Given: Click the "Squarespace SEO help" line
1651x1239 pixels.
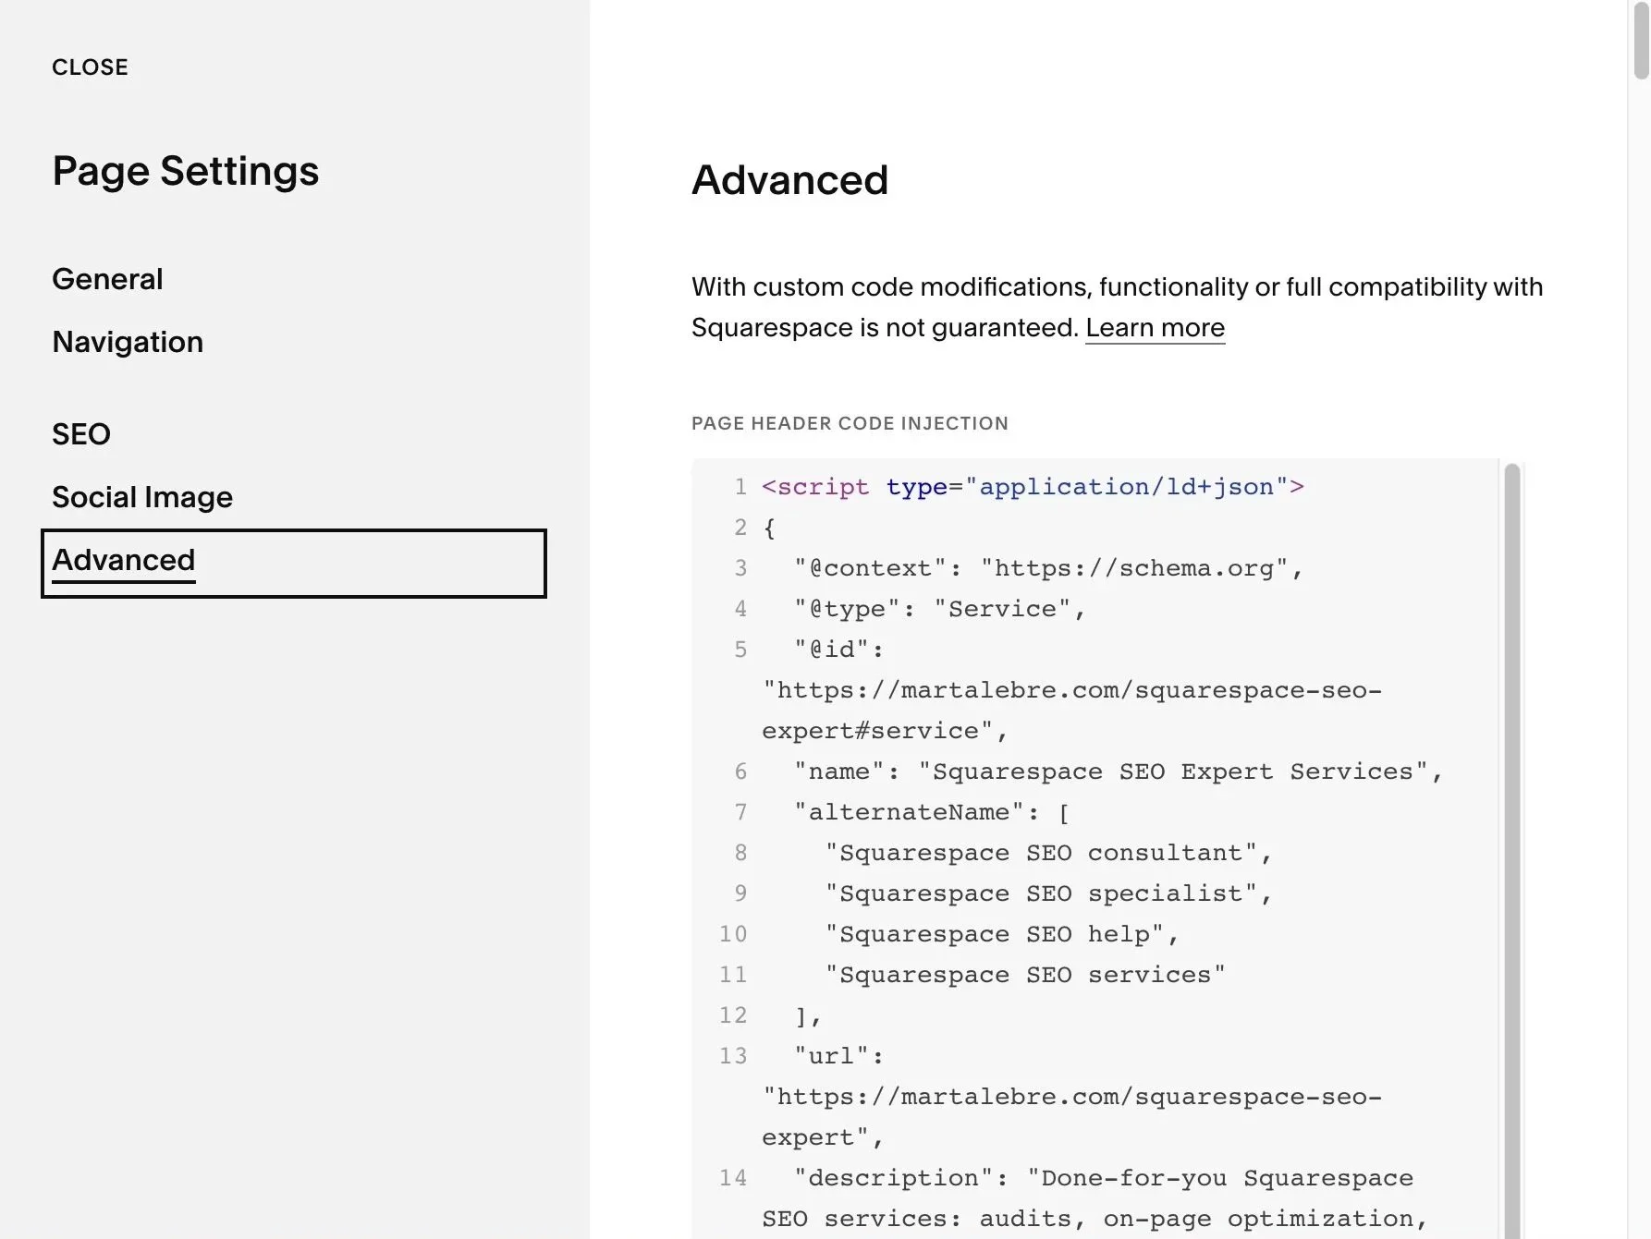Looking at the screenshot, I should (x=1001, y=934).
